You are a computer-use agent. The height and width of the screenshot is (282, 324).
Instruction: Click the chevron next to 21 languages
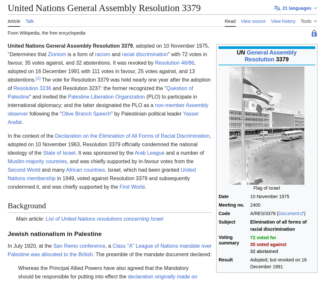(x=315, y=8)
